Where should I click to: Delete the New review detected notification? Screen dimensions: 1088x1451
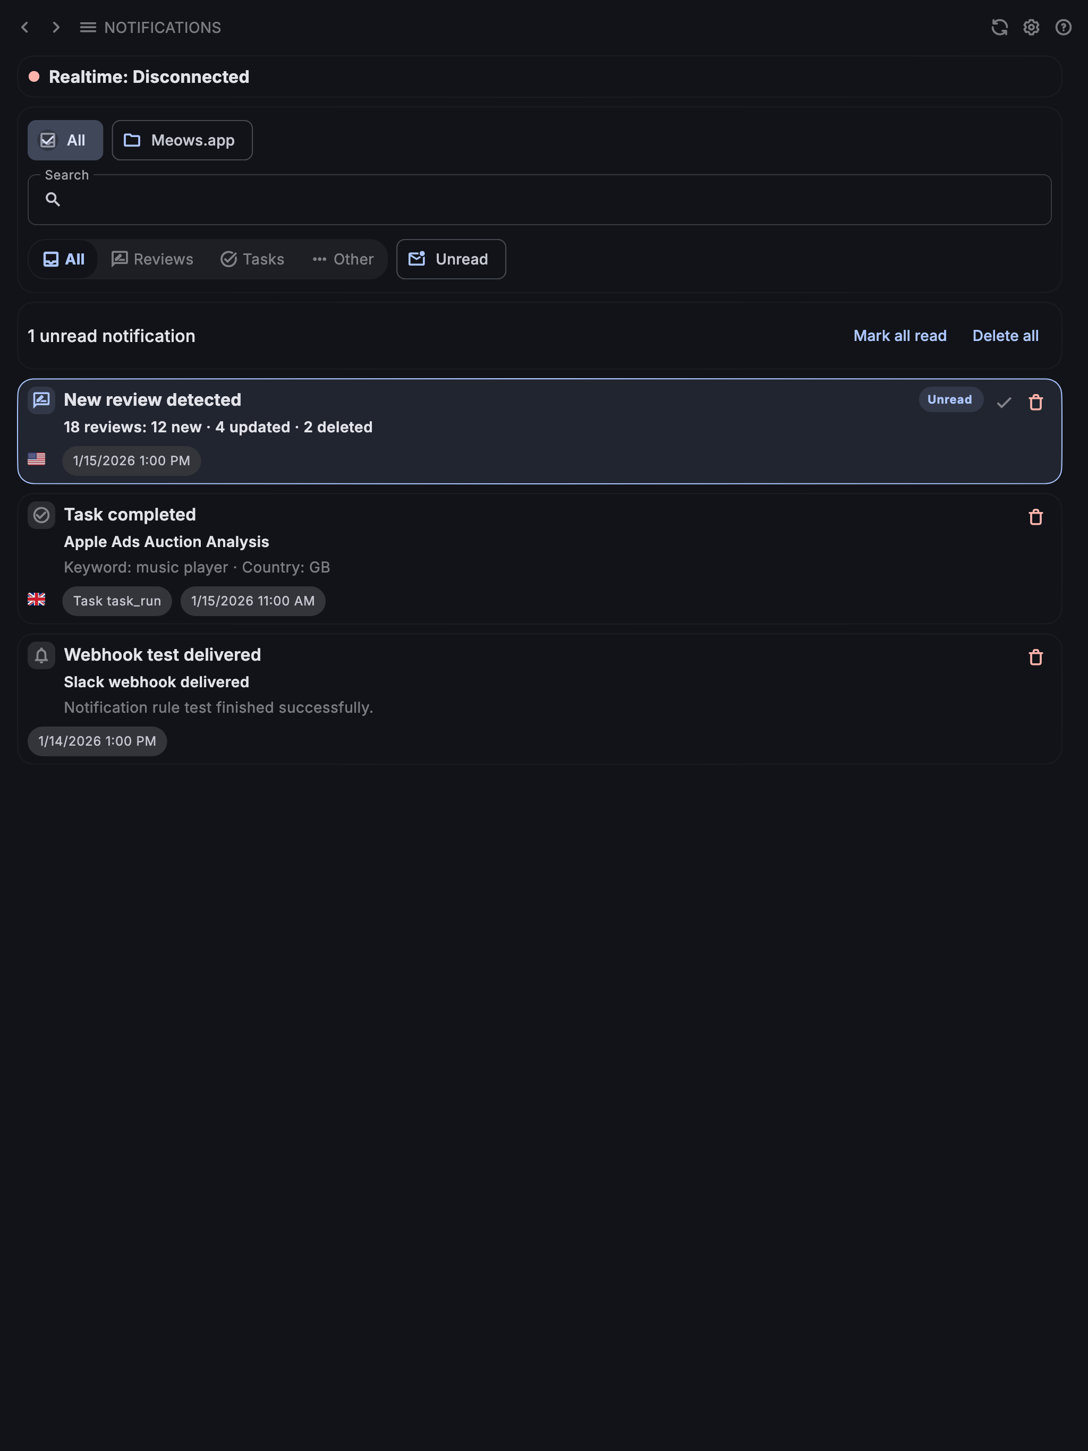1035,402
